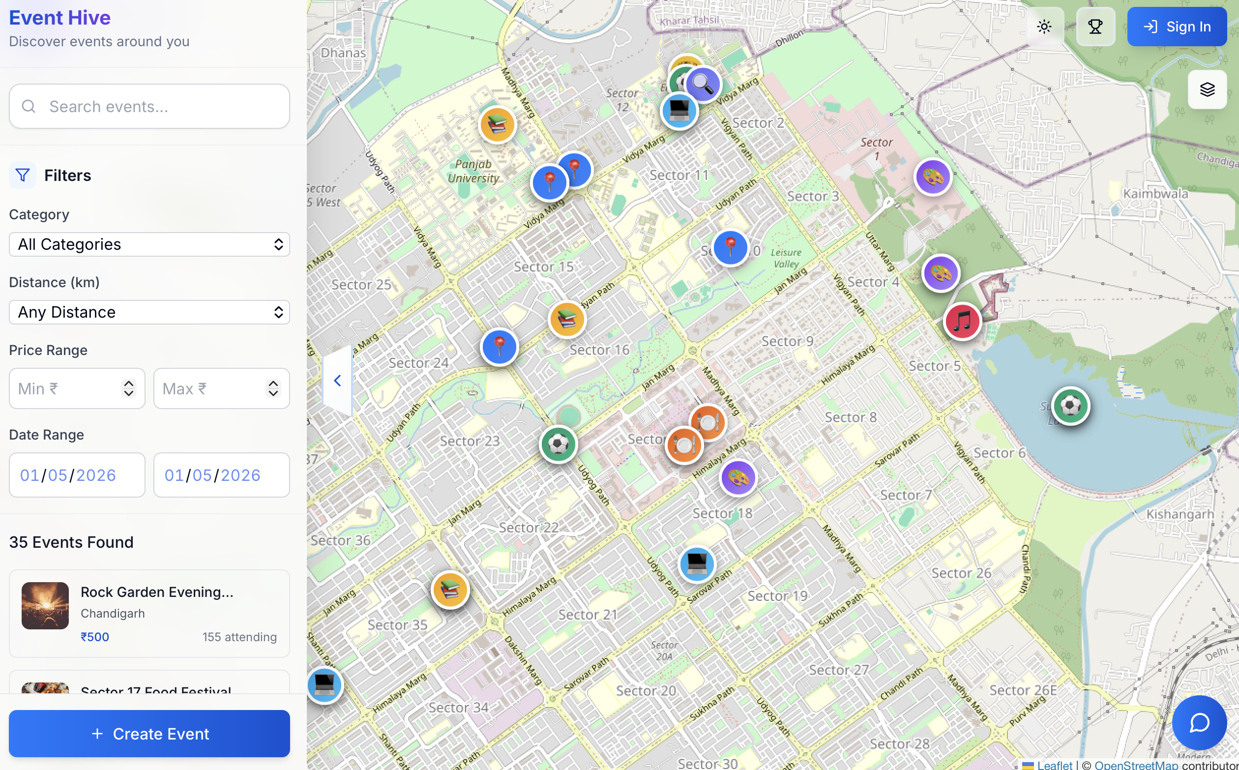Click the Min ₹ price stepper arrows
The height and width of the screenshot is (770, 1239).
(129, 388)
